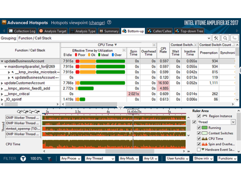Click the Hardware Event Sample marker icon

tap(203, 149)
